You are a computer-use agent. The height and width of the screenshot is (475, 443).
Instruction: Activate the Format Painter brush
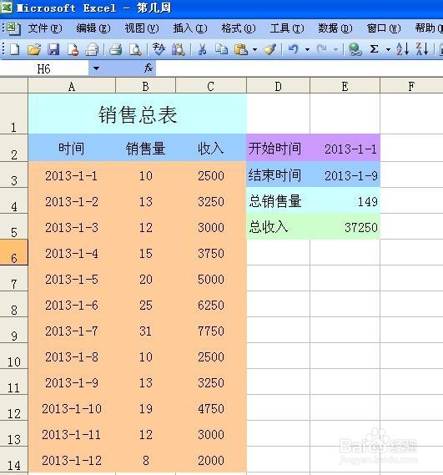(269, 49)
